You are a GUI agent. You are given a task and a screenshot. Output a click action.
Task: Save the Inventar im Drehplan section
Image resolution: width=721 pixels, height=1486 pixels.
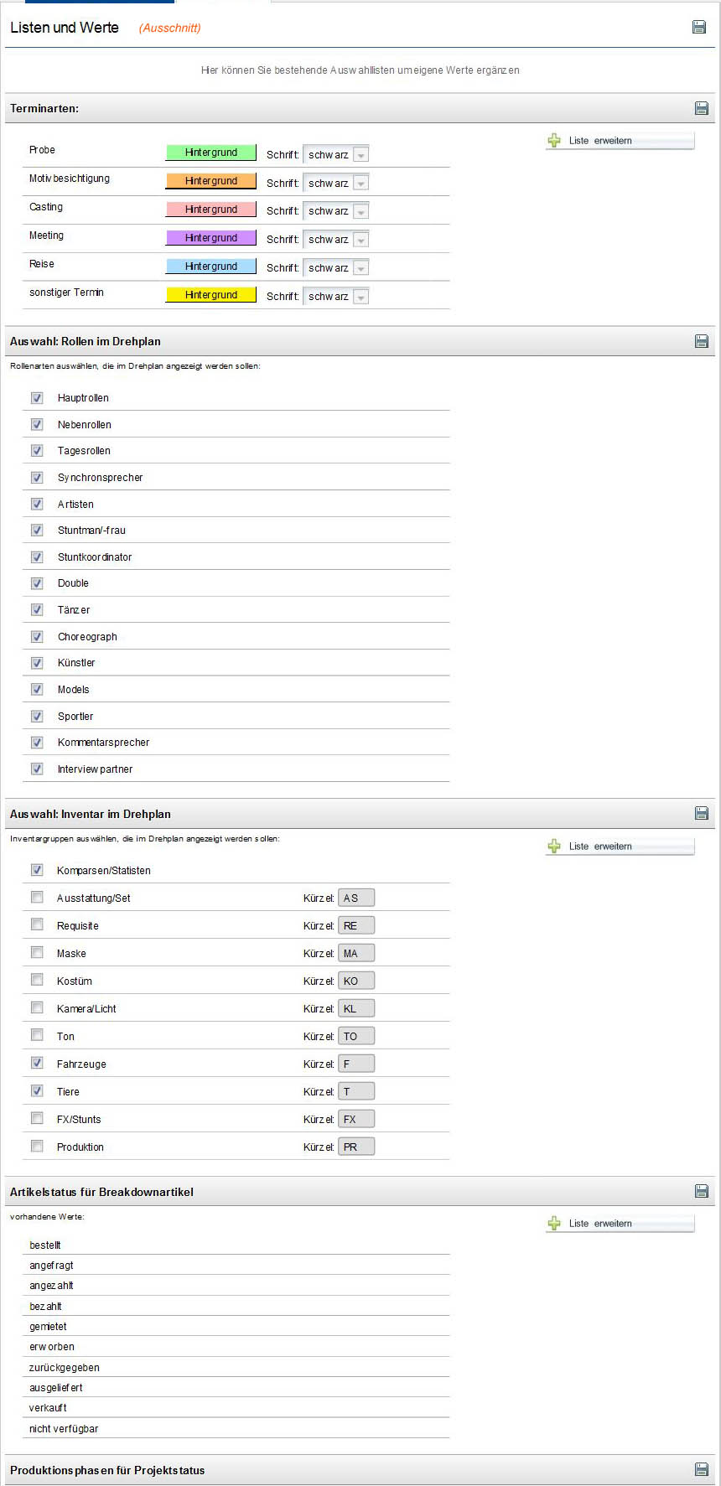[x=702, y=813]
